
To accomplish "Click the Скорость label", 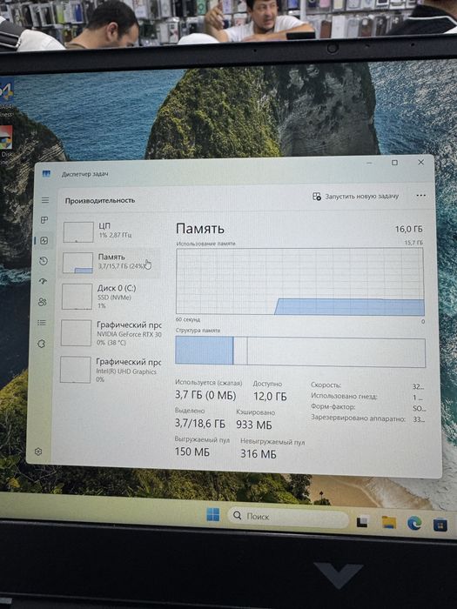I will click(326, 385).
